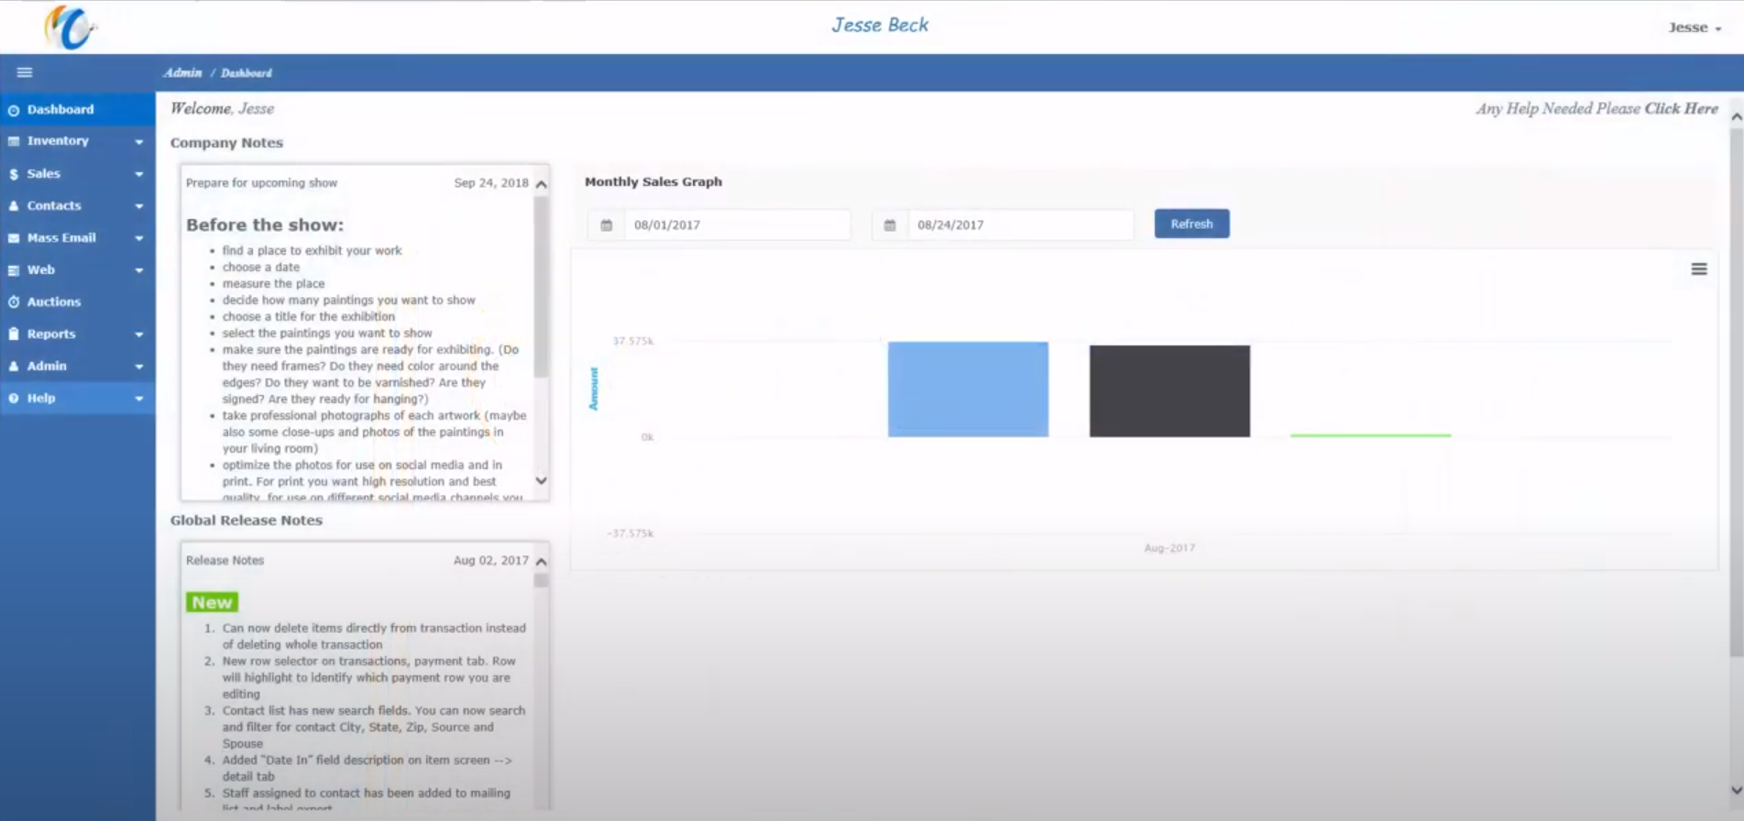Open the chart context menu icon

pos(1699,268)
